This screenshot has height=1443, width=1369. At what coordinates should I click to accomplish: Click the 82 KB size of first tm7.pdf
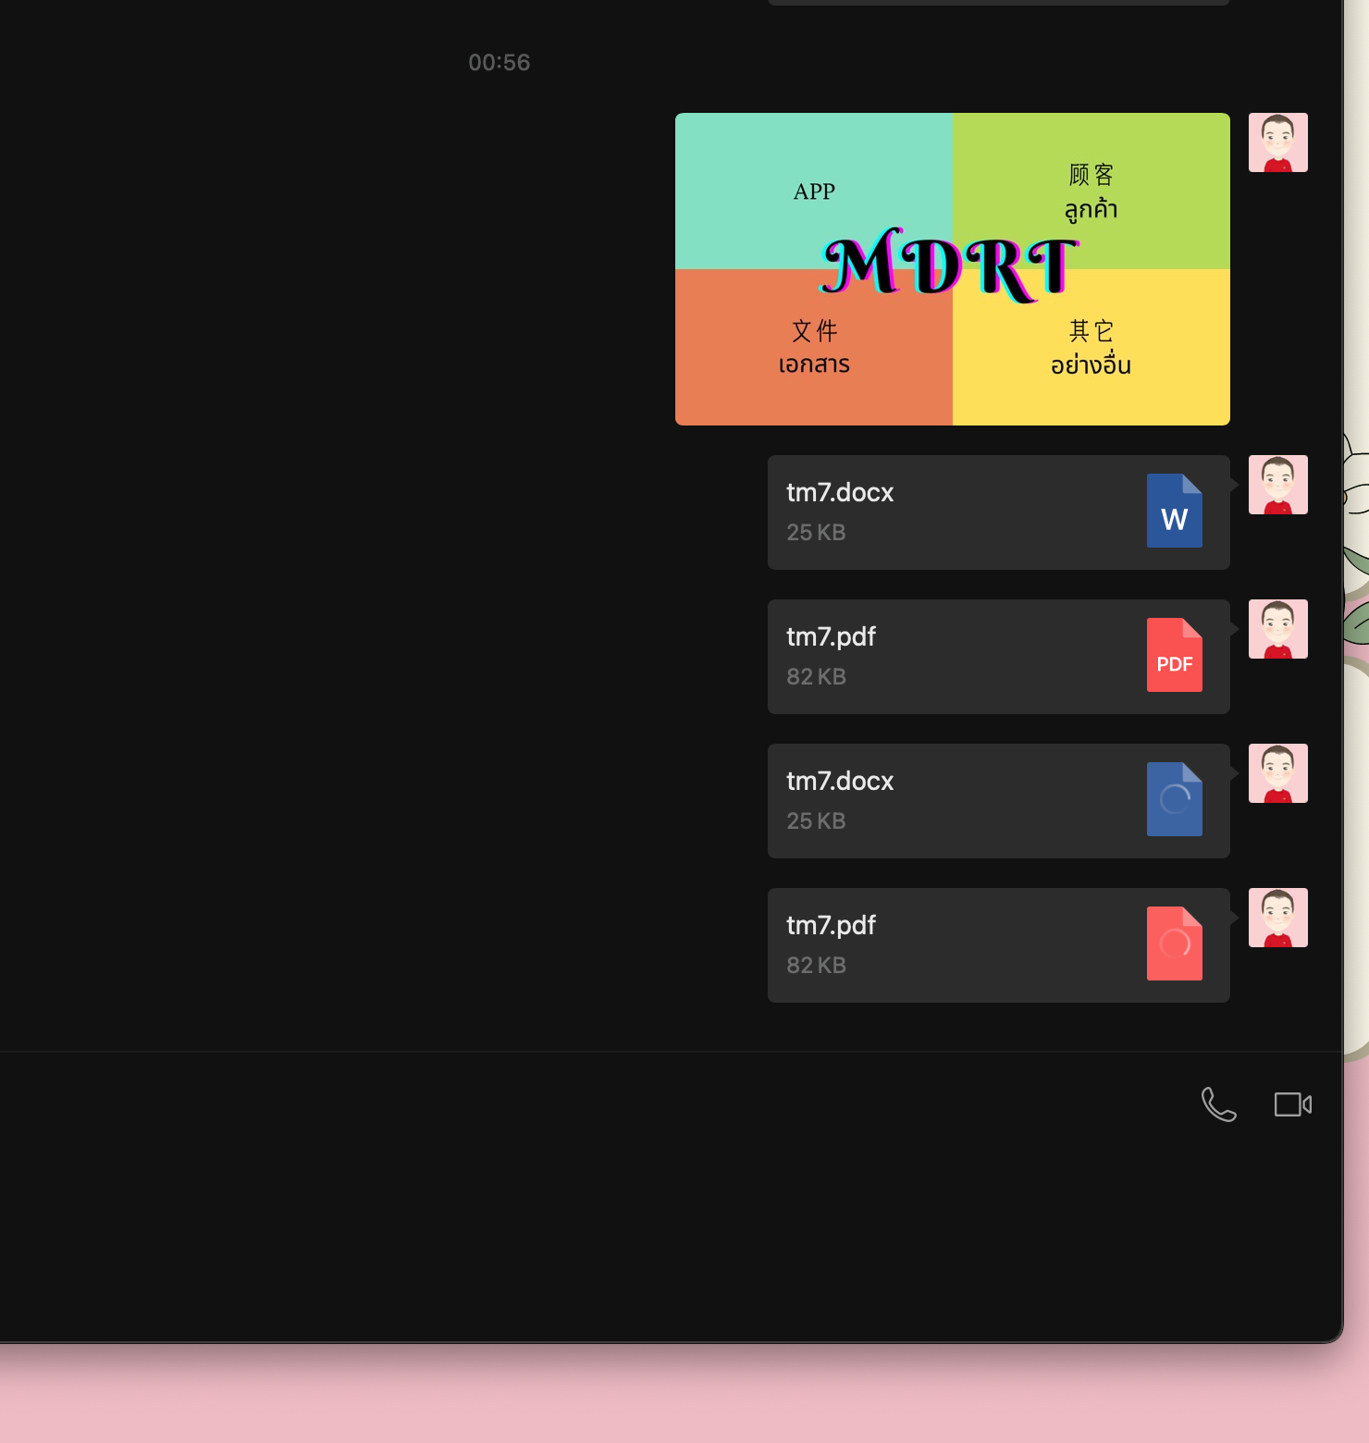coord(816,676)
